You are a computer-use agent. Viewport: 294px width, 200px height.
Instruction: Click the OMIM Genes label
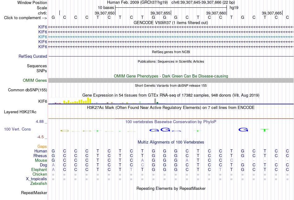tap(35, 80)
